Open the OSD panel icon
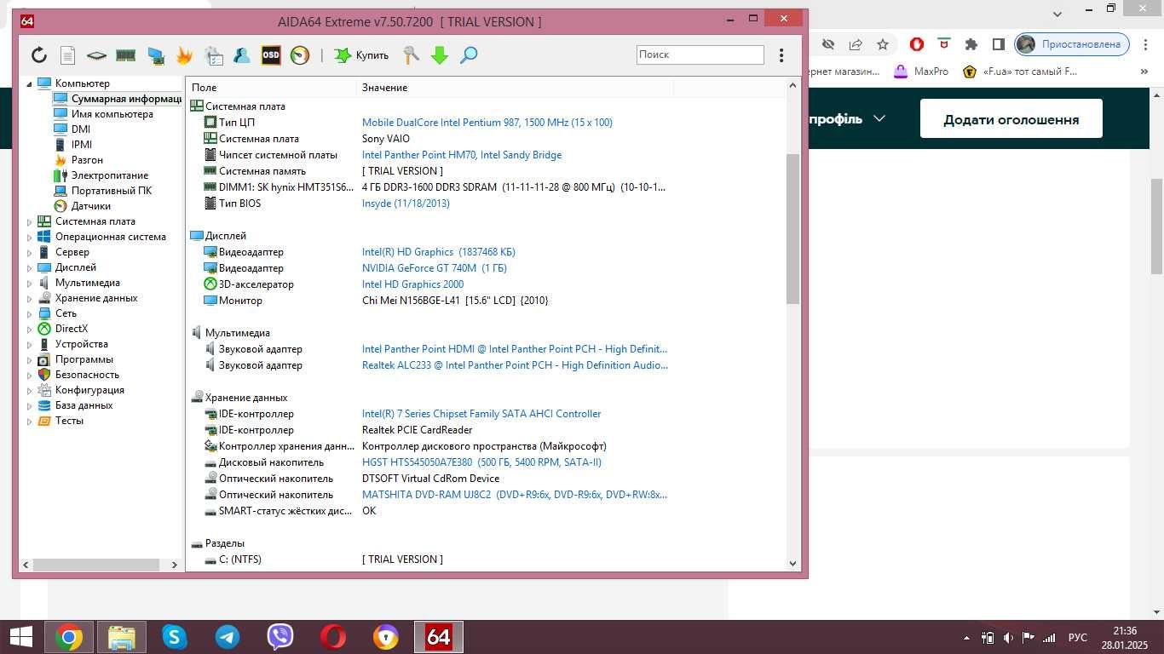1164x654 pixels. [x=271, y=55]
